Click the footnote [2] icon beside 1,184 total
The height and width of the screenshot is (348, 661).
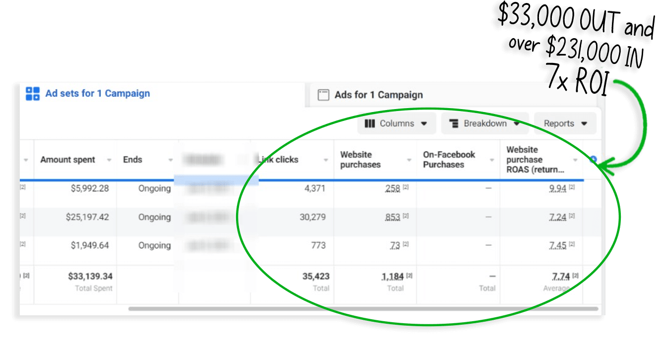point(410,276)
